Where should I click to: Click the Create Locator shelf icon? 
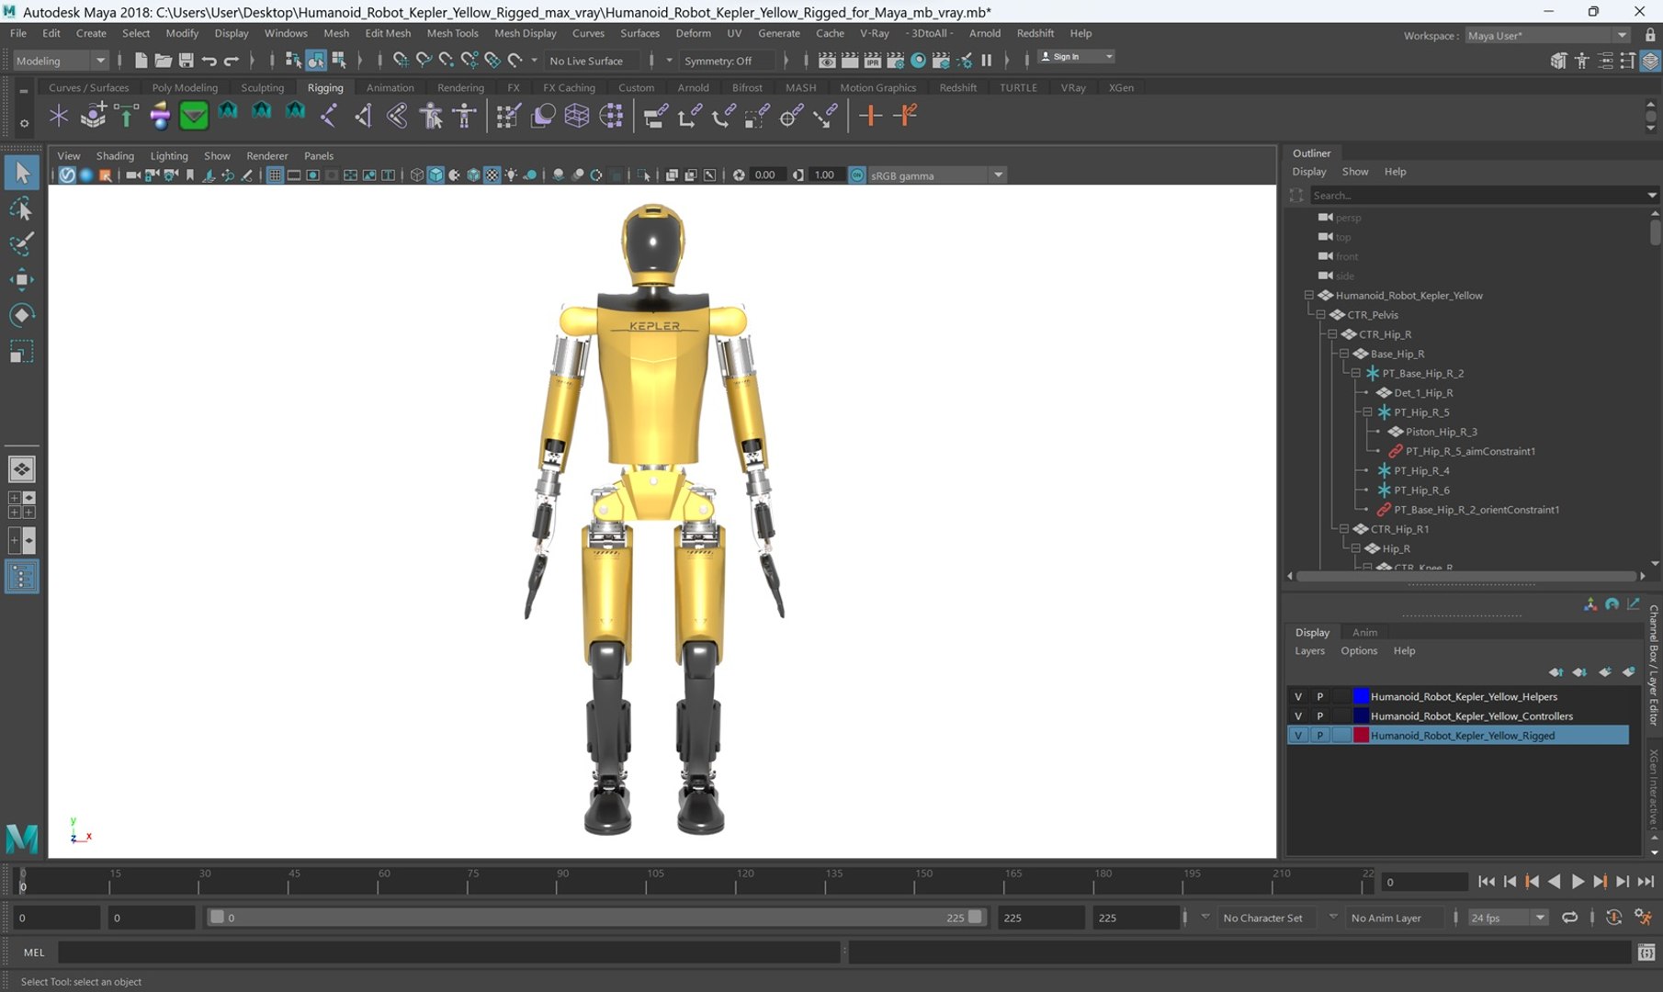(59, 116)
